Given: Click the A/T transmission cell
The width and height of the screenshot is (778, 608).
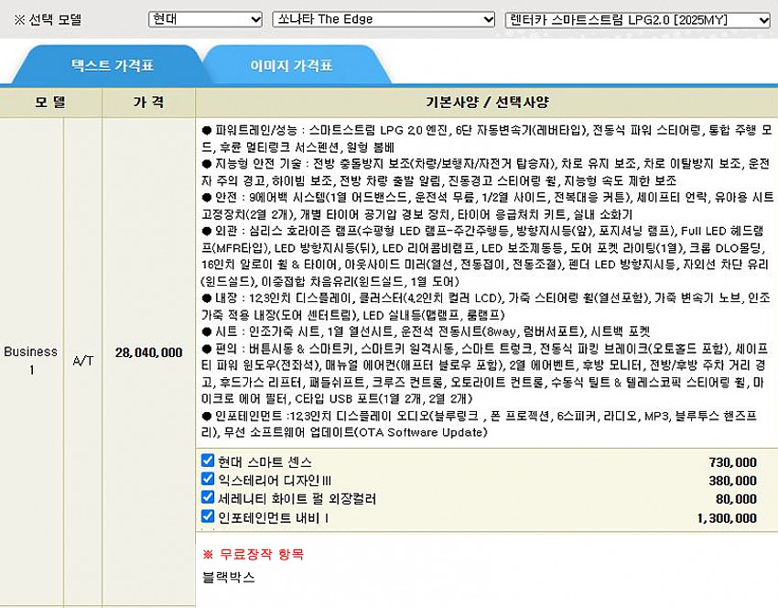Looking at the screenshot, I should click(82, 361).
